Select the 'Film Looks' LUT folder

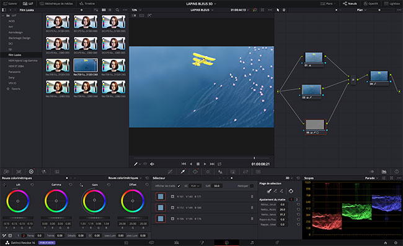(x=15, y=55)
